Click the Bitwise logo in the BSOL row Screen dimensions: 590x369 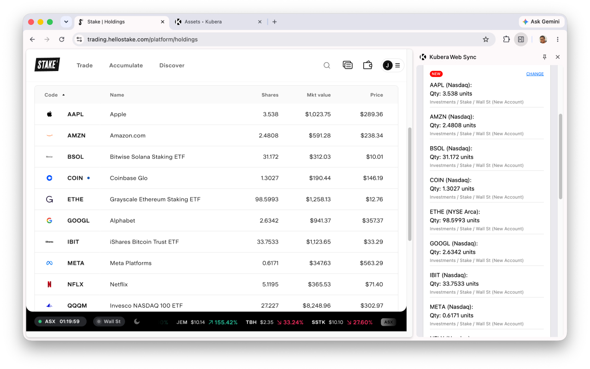(x=49, y=157)
